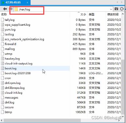
Task: Select the maillog file icon
Action: coord(2,49)
